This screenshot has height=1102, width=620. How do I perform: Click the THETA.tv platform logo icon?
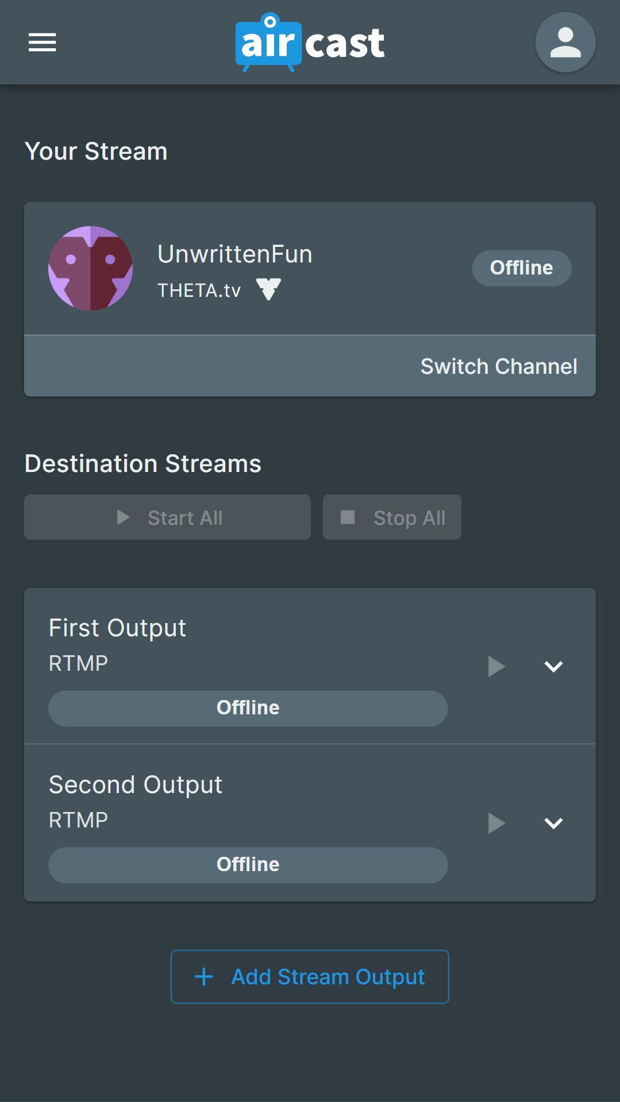(268, 289)
